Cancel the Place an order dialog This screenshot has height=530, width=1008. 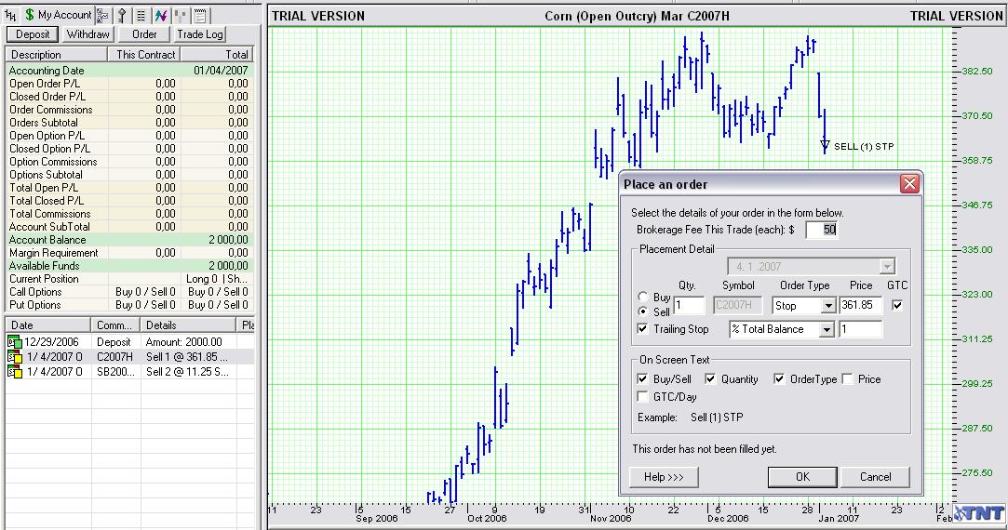pyautogui.click(x=876, y=477)
